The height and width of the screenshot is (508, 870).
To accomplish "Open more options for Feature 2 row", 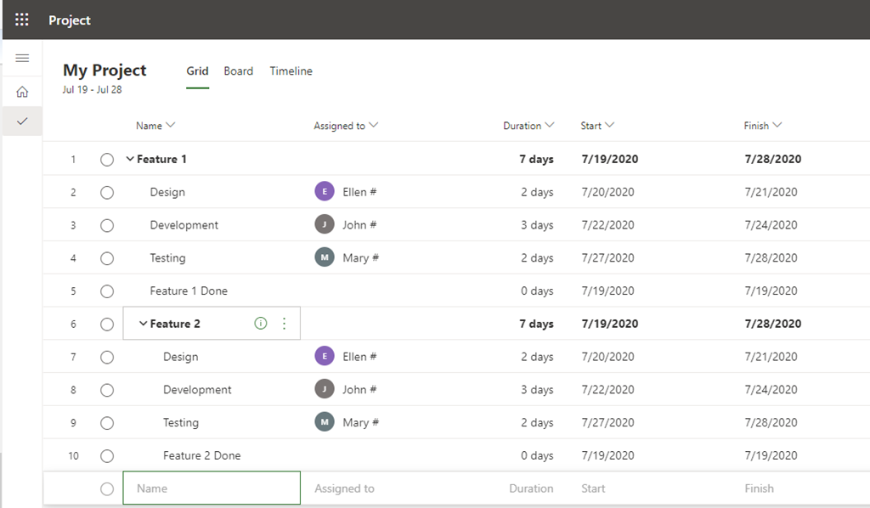I will (x=284, y=324).
